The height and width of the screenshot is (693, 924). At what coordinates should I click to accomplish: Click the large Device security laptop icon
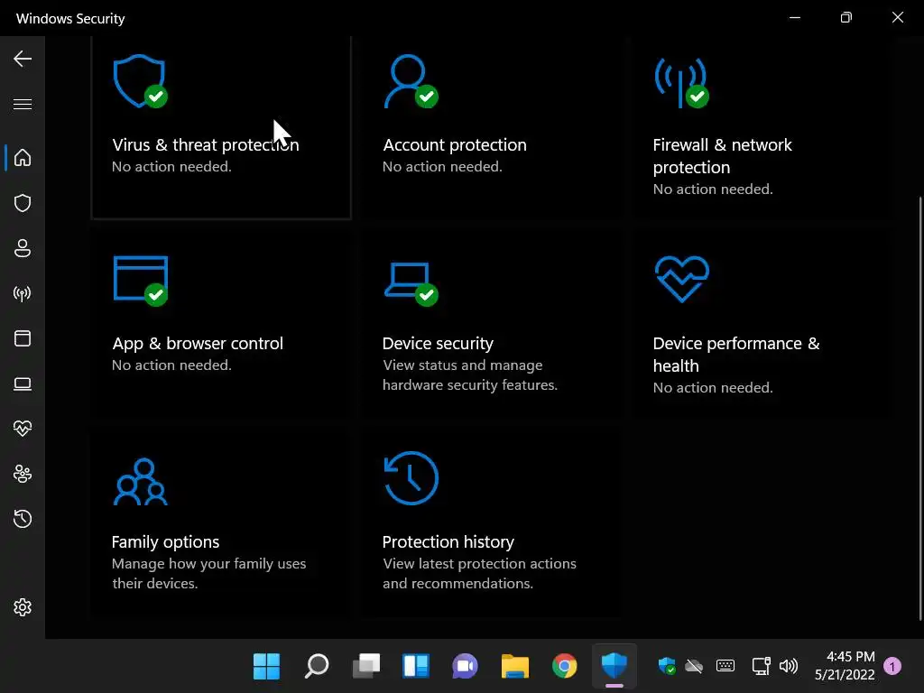coord(411,284)
